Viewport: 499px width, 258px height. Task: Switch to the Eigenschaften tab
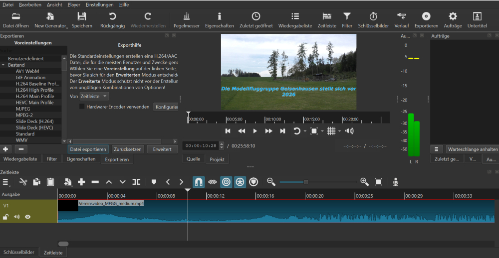click(81, 159)
